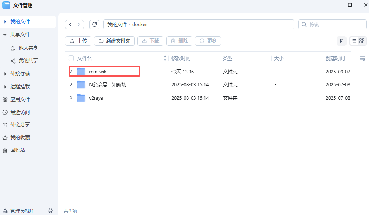Open 我的共享 in the sidebar
Image resolution: width=369 pixels, height=215 pixels.
28,61
